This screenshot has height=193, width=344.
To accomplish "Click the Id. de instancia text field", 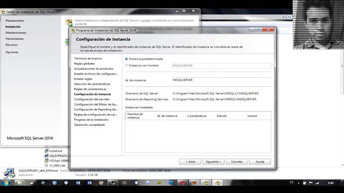I will 221,80.
